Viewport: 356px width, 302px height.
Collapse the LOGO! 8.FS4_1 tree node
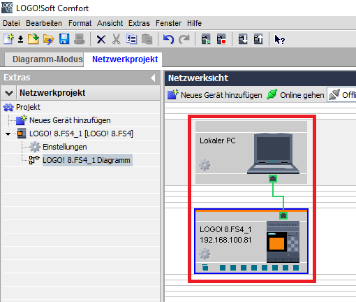pos(8,134)
